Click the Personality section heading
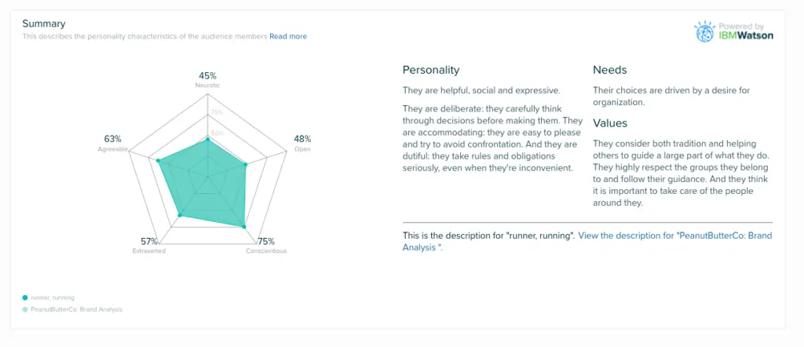 tap(431, 70)
